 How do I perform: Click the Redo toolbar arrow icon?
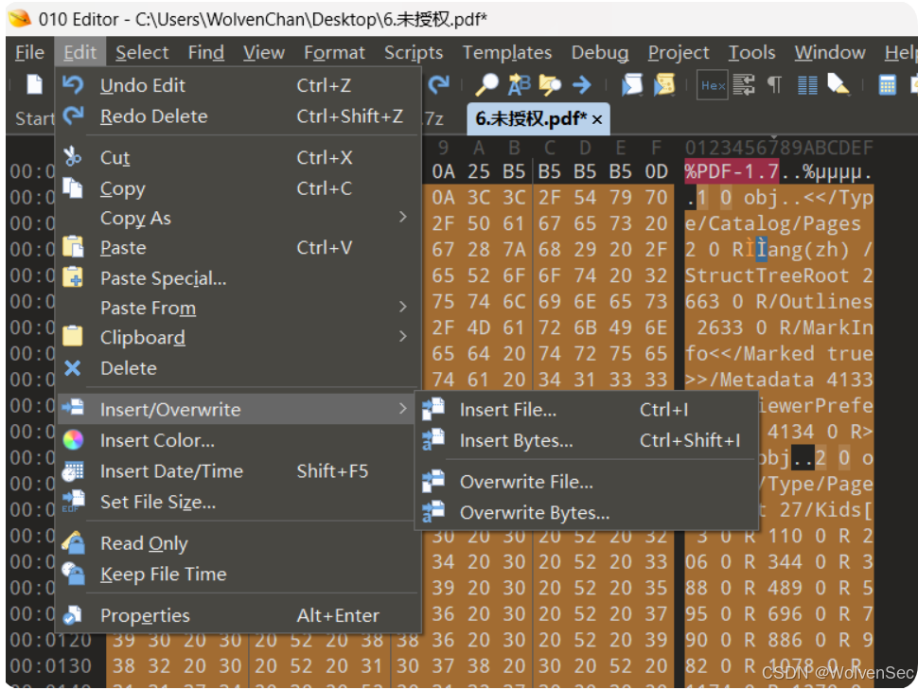click(438, 85)
